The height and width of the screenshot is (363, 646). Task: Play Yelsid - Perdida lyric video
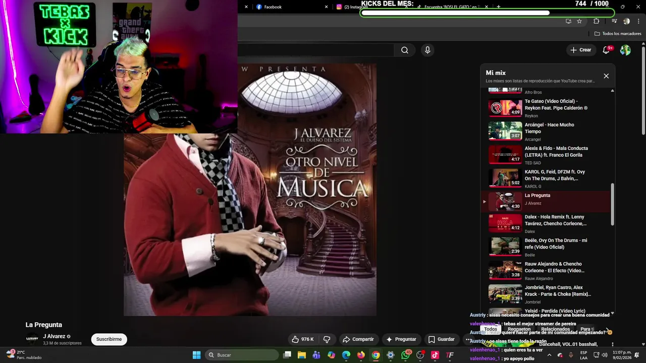546,311
